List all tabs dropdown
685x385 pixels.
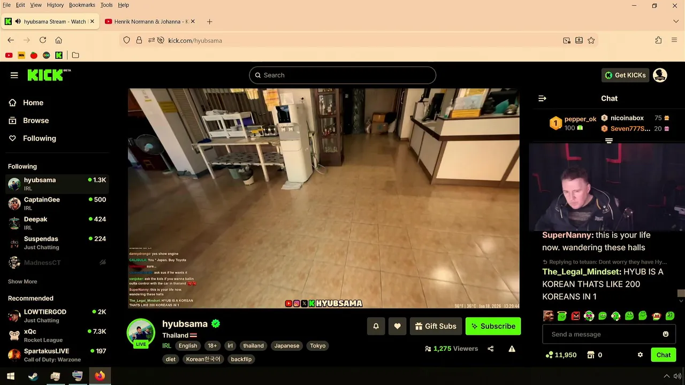click(x=676, y=21)
